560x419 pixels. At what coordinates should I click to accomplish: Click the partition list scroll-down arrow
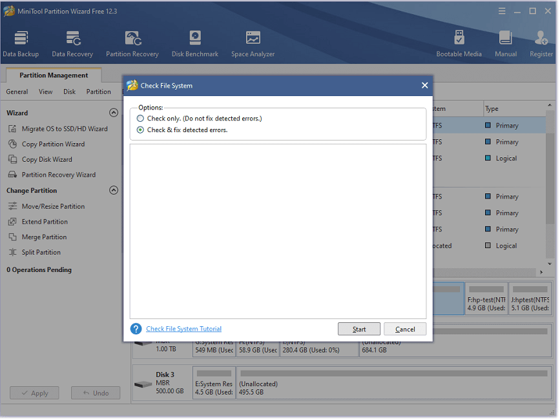(x=550, y=264)
